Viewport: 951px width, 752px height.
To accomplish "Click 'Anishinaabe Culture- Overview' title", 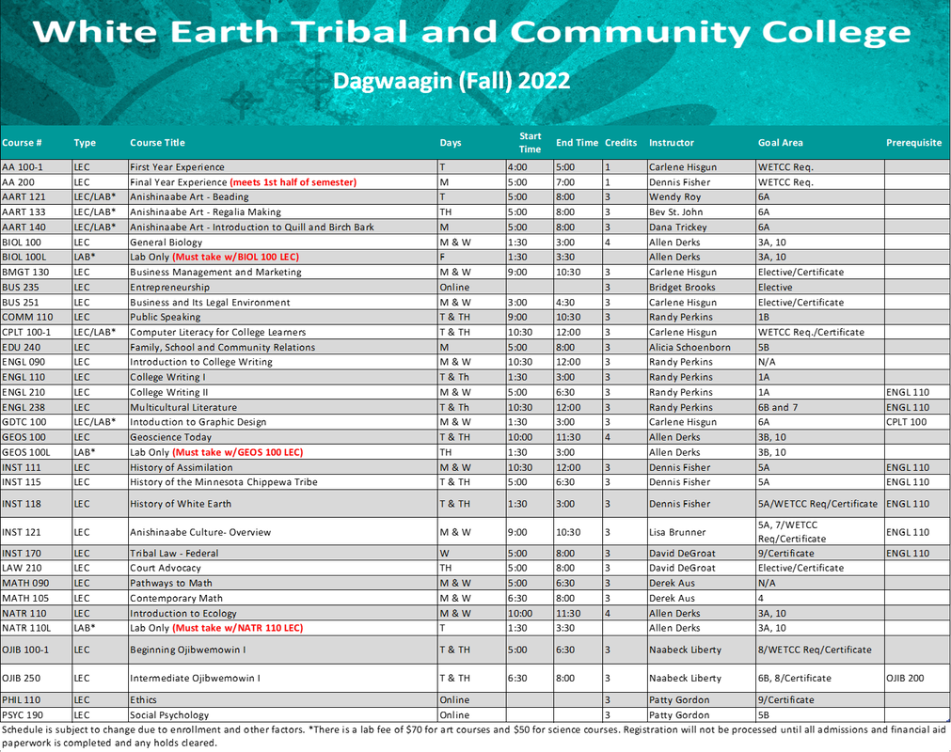I will click(x=200, y=532).
